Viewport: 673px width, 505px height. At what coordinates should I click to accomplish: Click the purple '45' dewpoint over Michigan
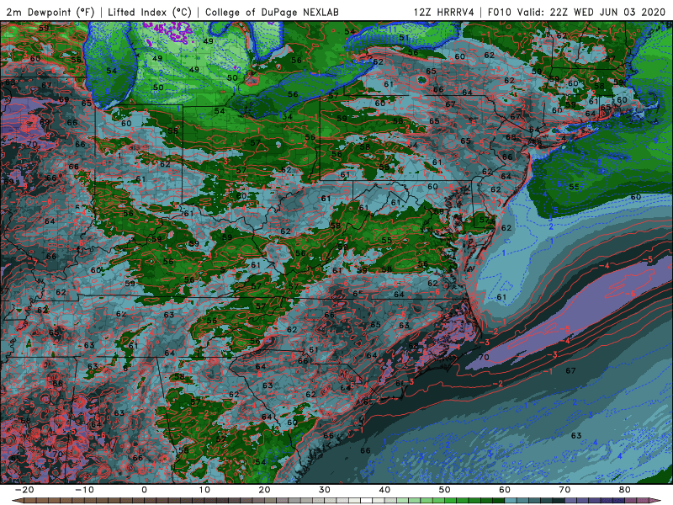tap(158, 29)
